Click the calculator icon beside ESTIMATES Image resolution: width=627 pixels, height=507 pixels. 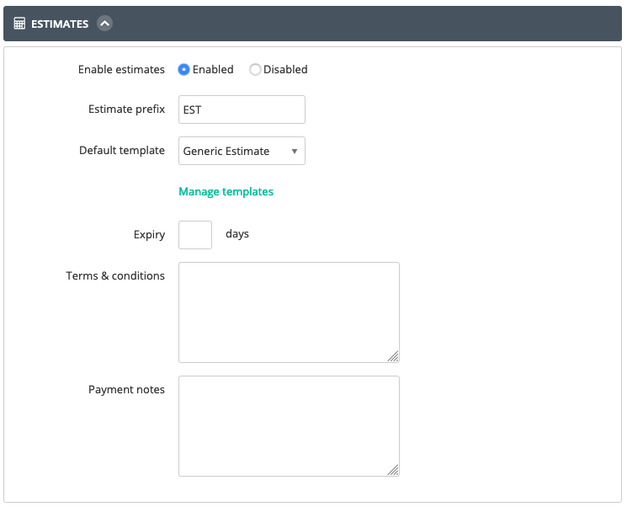coord(19,24)
